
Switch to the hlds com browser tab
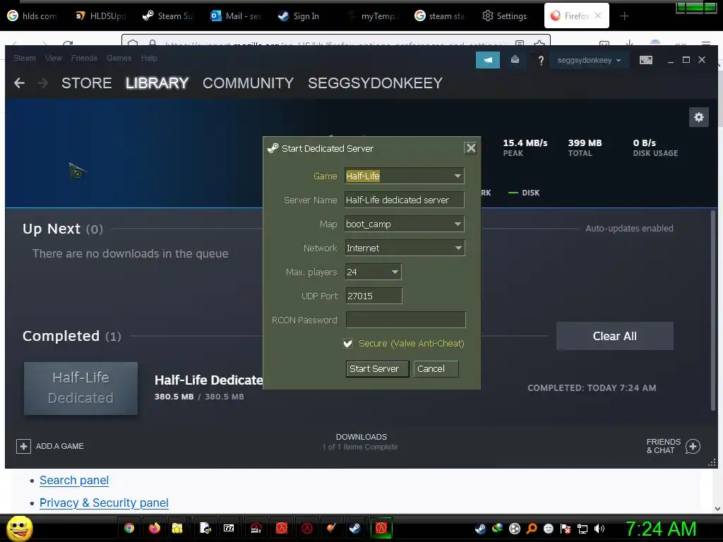[x=32, y=16]
